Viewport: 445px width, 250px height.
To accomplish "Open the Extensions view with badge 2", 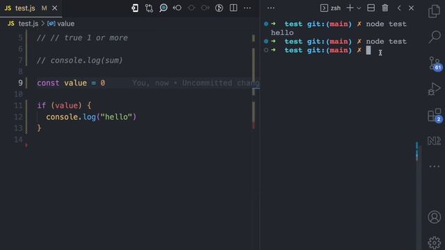I will coord(435,115).
